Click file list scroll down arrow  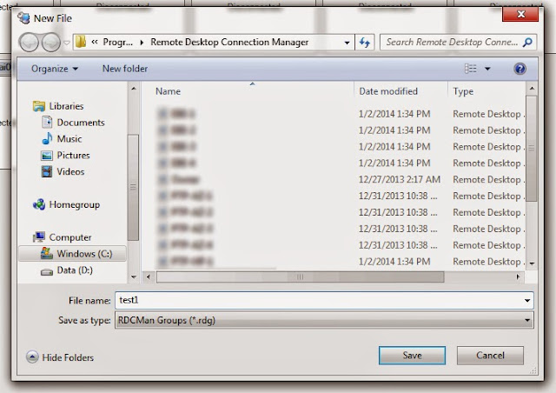pos(532,263)
